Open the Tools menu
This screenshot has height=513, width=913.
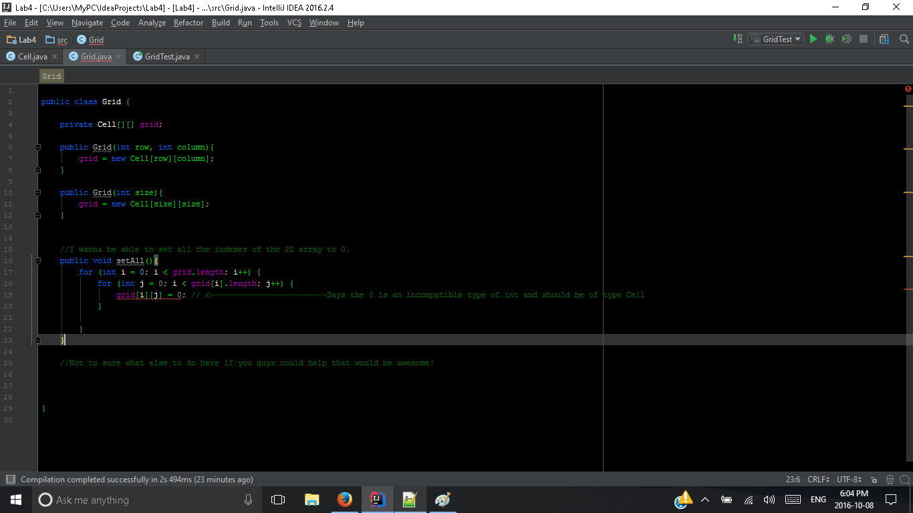[269, 23]
